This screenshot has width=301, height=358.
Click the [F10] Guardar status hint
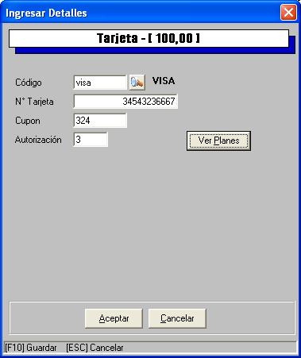31,348
